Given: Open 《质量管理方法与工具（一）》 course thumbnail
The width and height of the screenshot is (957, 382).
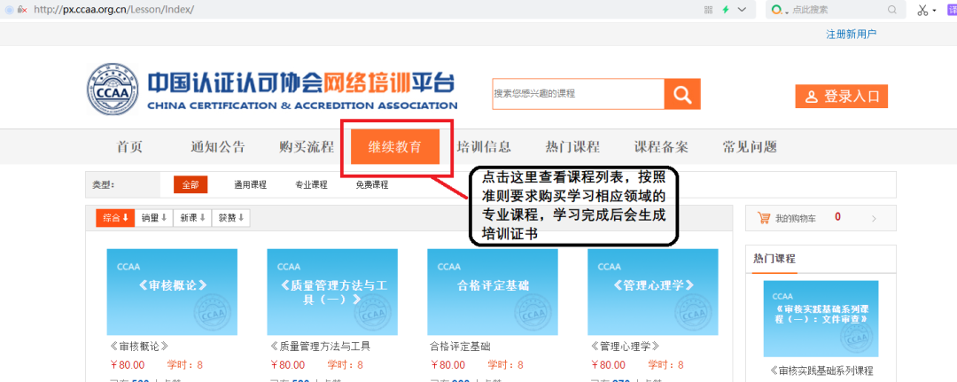Looking at the screenshot, I should (x=332, y=292).
